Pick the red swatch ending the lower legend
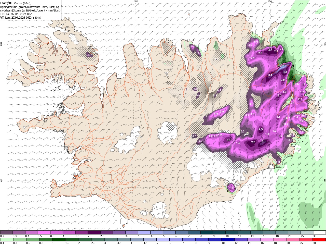The image size is (326, 245). point(319,240)
